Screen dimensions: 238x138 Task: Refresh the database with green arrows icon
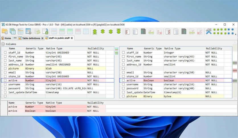tap(37, 31)
